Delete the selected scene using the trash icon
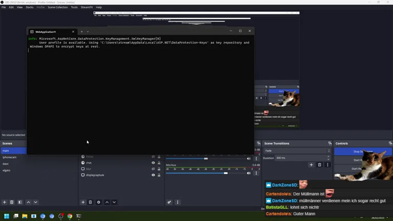The width and height of the screenshot is (393, 221). point(12,202)
